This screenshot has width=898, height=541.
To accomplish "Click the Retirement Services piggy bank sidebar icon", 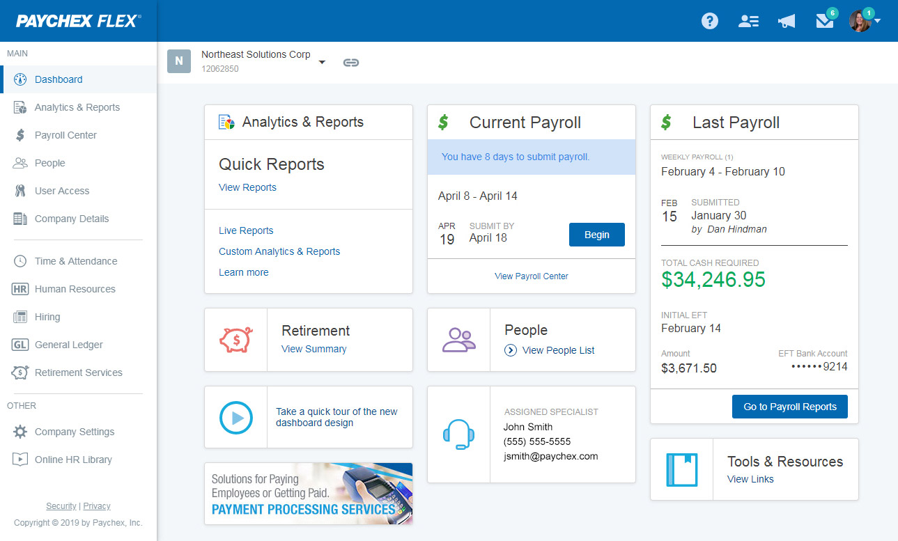I will pos(20,373).
